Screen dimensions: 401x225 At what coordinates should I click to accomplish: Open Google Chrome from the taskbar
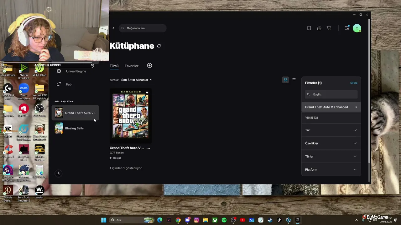[x=178, y=220]
